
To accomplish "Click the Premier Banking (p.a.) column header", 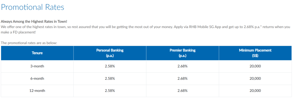I will (x=183, y=53).
